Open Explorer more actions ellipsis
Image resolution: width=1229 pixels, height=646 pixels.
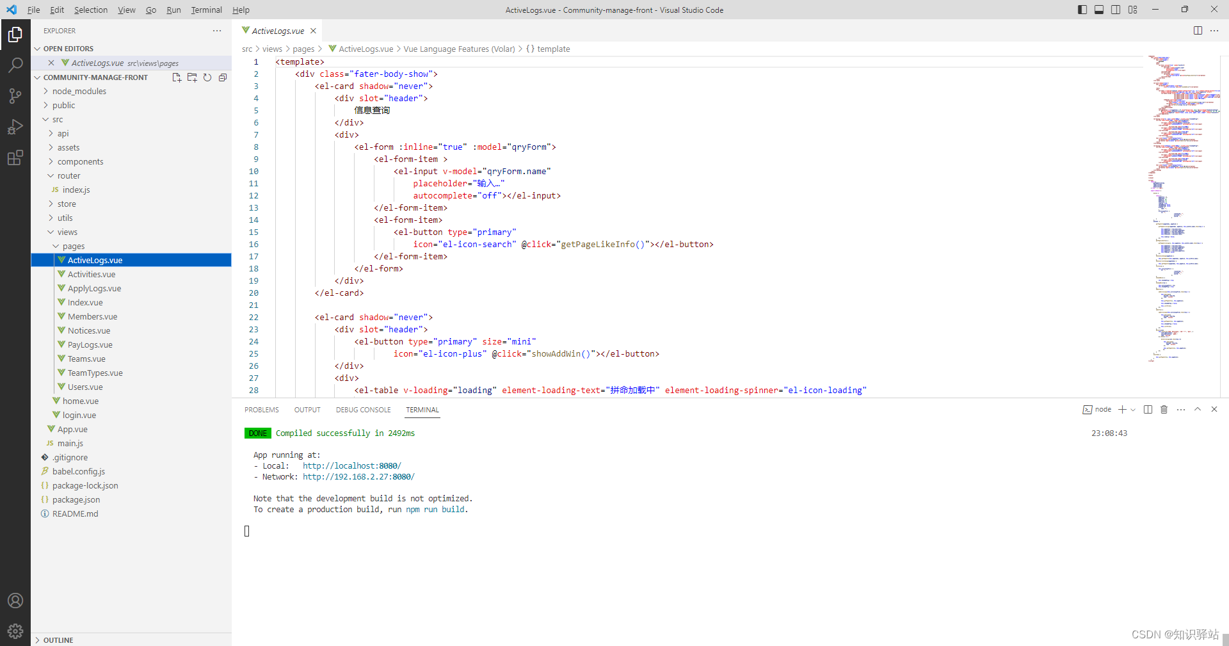tap(217, 31)
